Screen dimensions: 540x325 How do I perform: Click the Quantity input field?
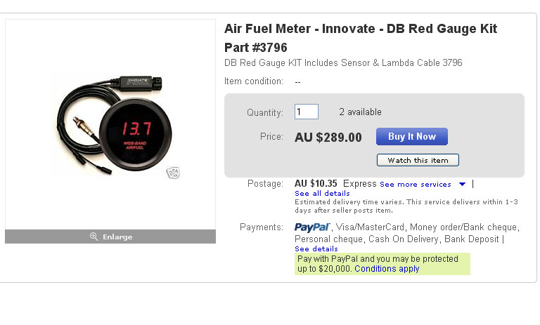(306, 112)
